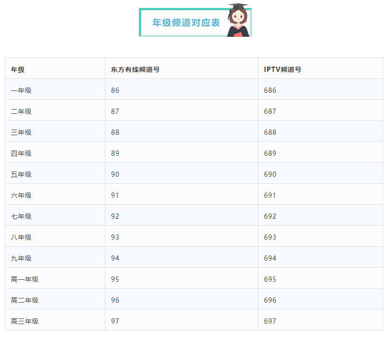391x339 pixels.
Task: Select cable channel number 92
Action: click(x=115, y=216)
